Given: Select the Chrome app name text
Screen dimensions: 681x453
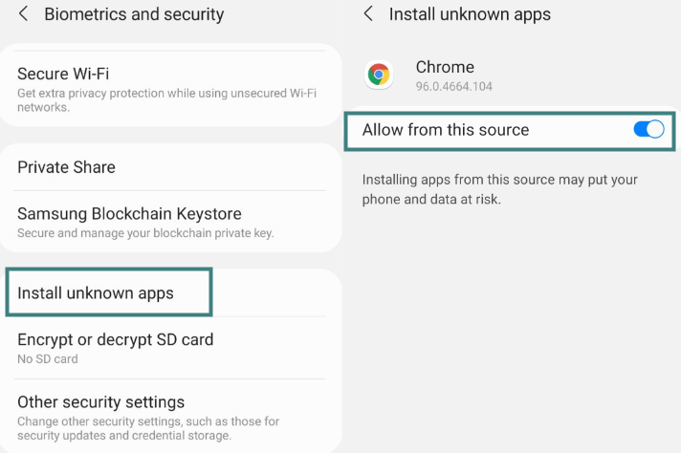Looking at the screenshot, I should coord(445,67).
